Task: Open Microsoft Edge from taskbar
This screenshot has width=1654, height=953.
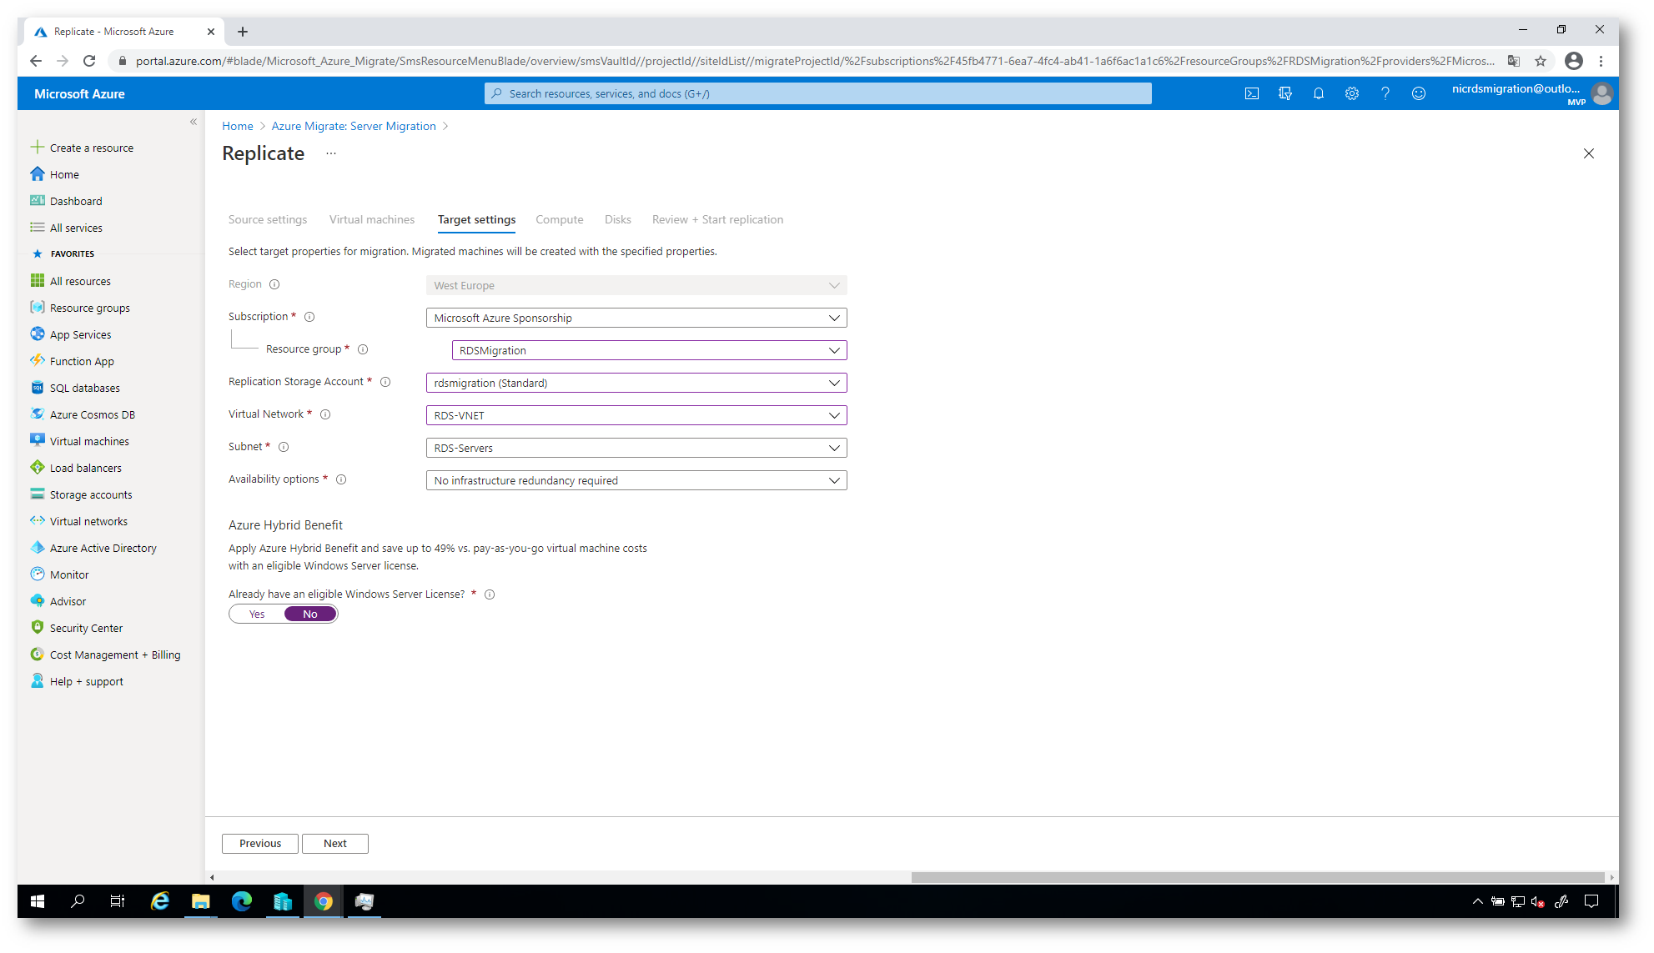Action: pos(242,901)
